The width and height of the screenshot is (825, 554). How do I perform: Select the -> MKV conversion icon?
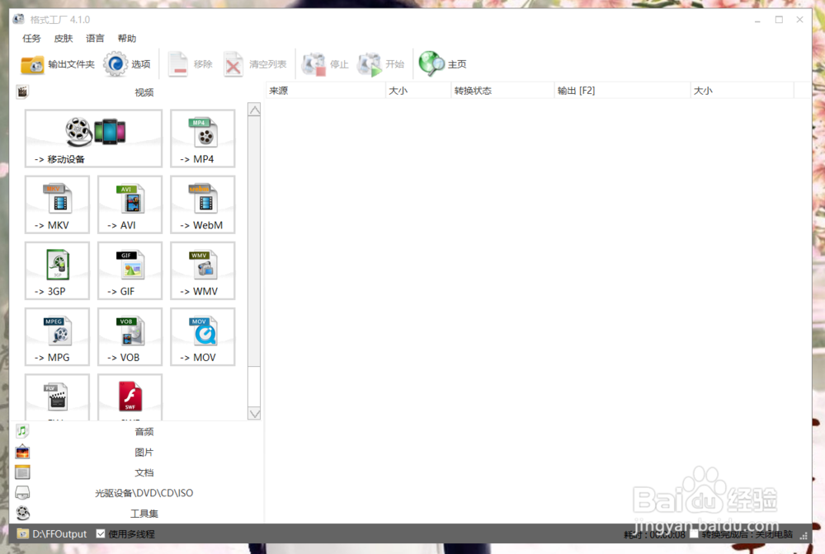(58, 205)
